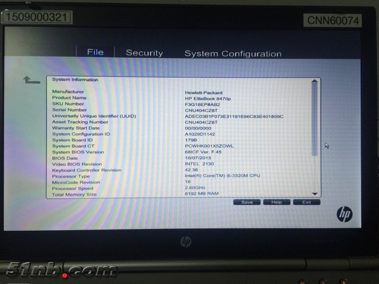Switch to the Security tab
The width and height of the screenshot is (379, 284).
tap(144, 53)
